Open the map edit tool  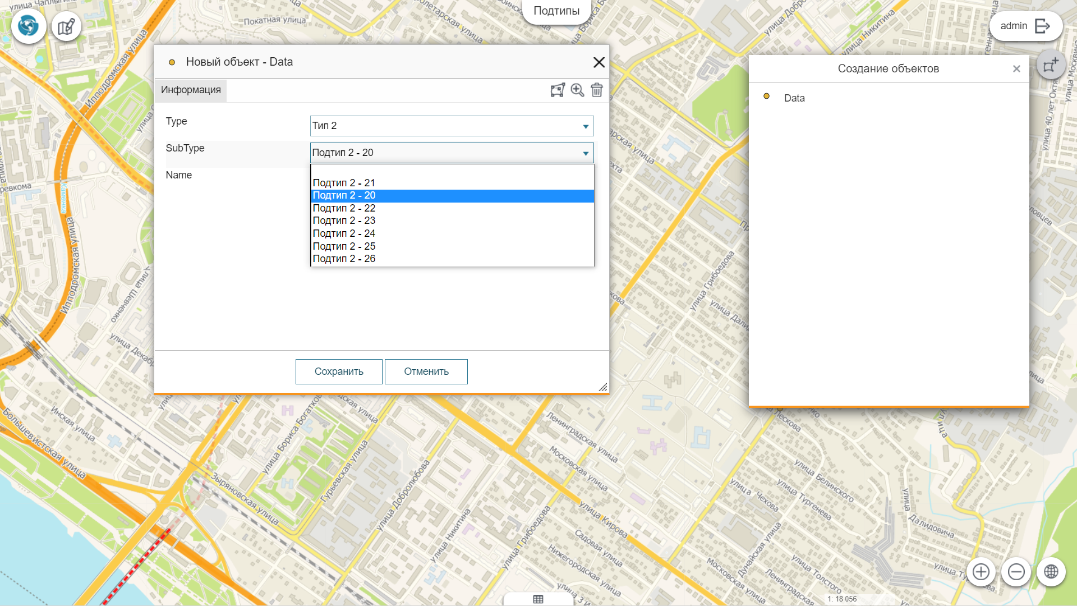pos(66,26)
